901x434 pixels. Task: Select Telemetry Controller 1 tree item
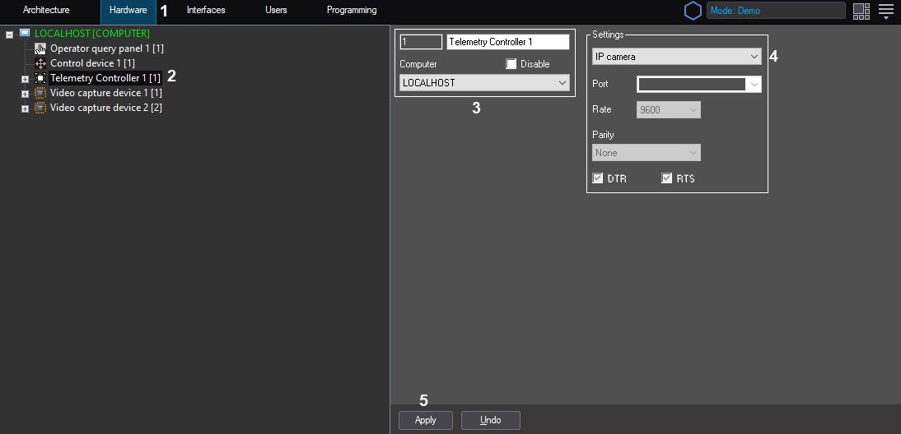click(105, 78)
